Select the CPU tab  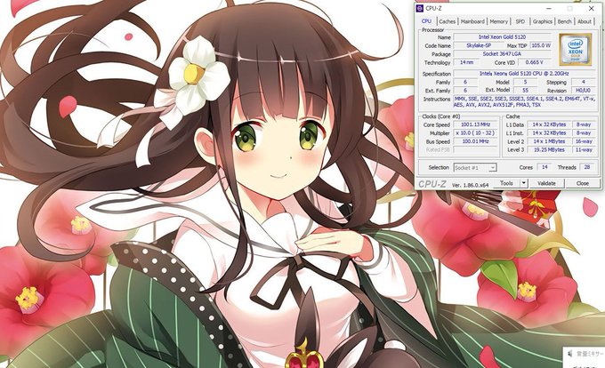[x=426, y=21]
